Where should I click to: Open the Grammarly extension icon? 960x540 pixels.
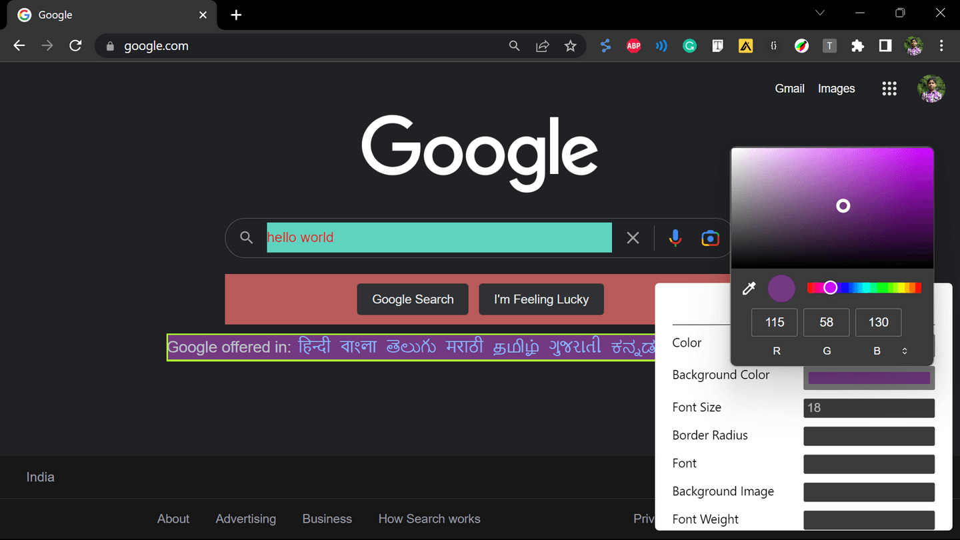(x=690, y=46)
